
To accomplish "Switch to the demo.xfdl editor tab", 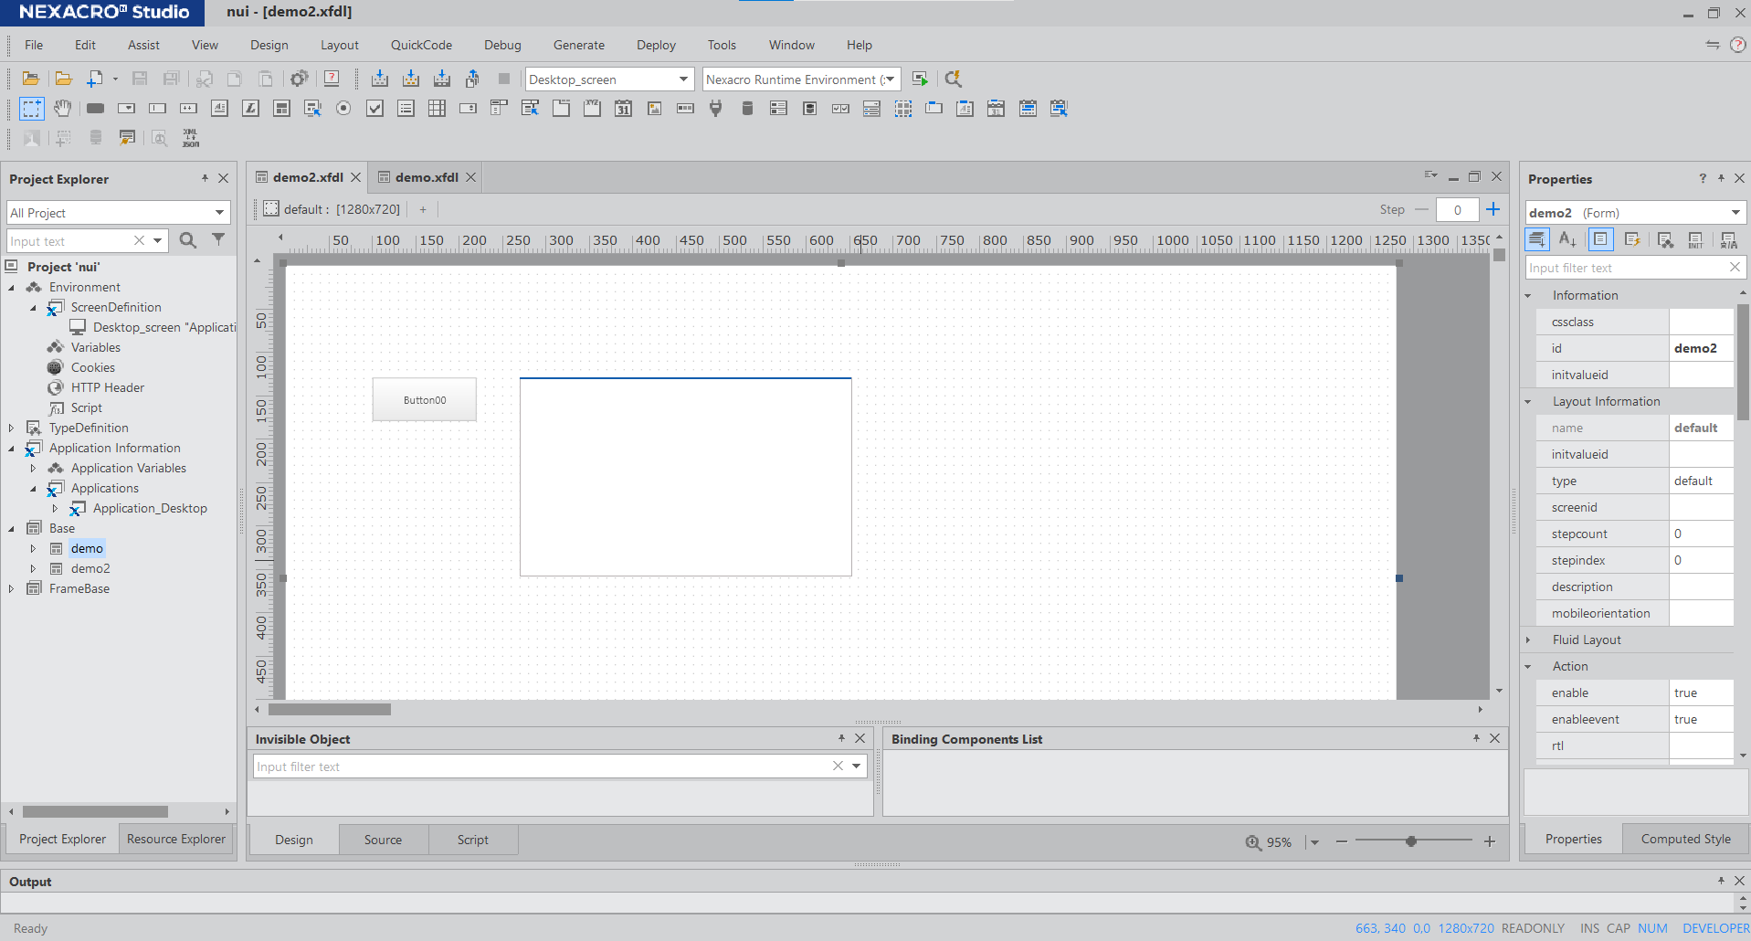I will click(426, 177).
